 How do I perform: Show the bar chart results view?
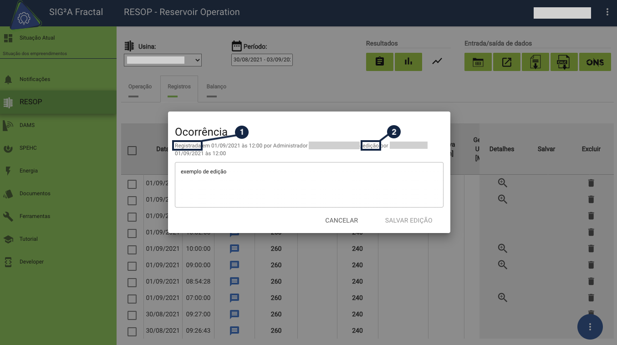[408, 62]
